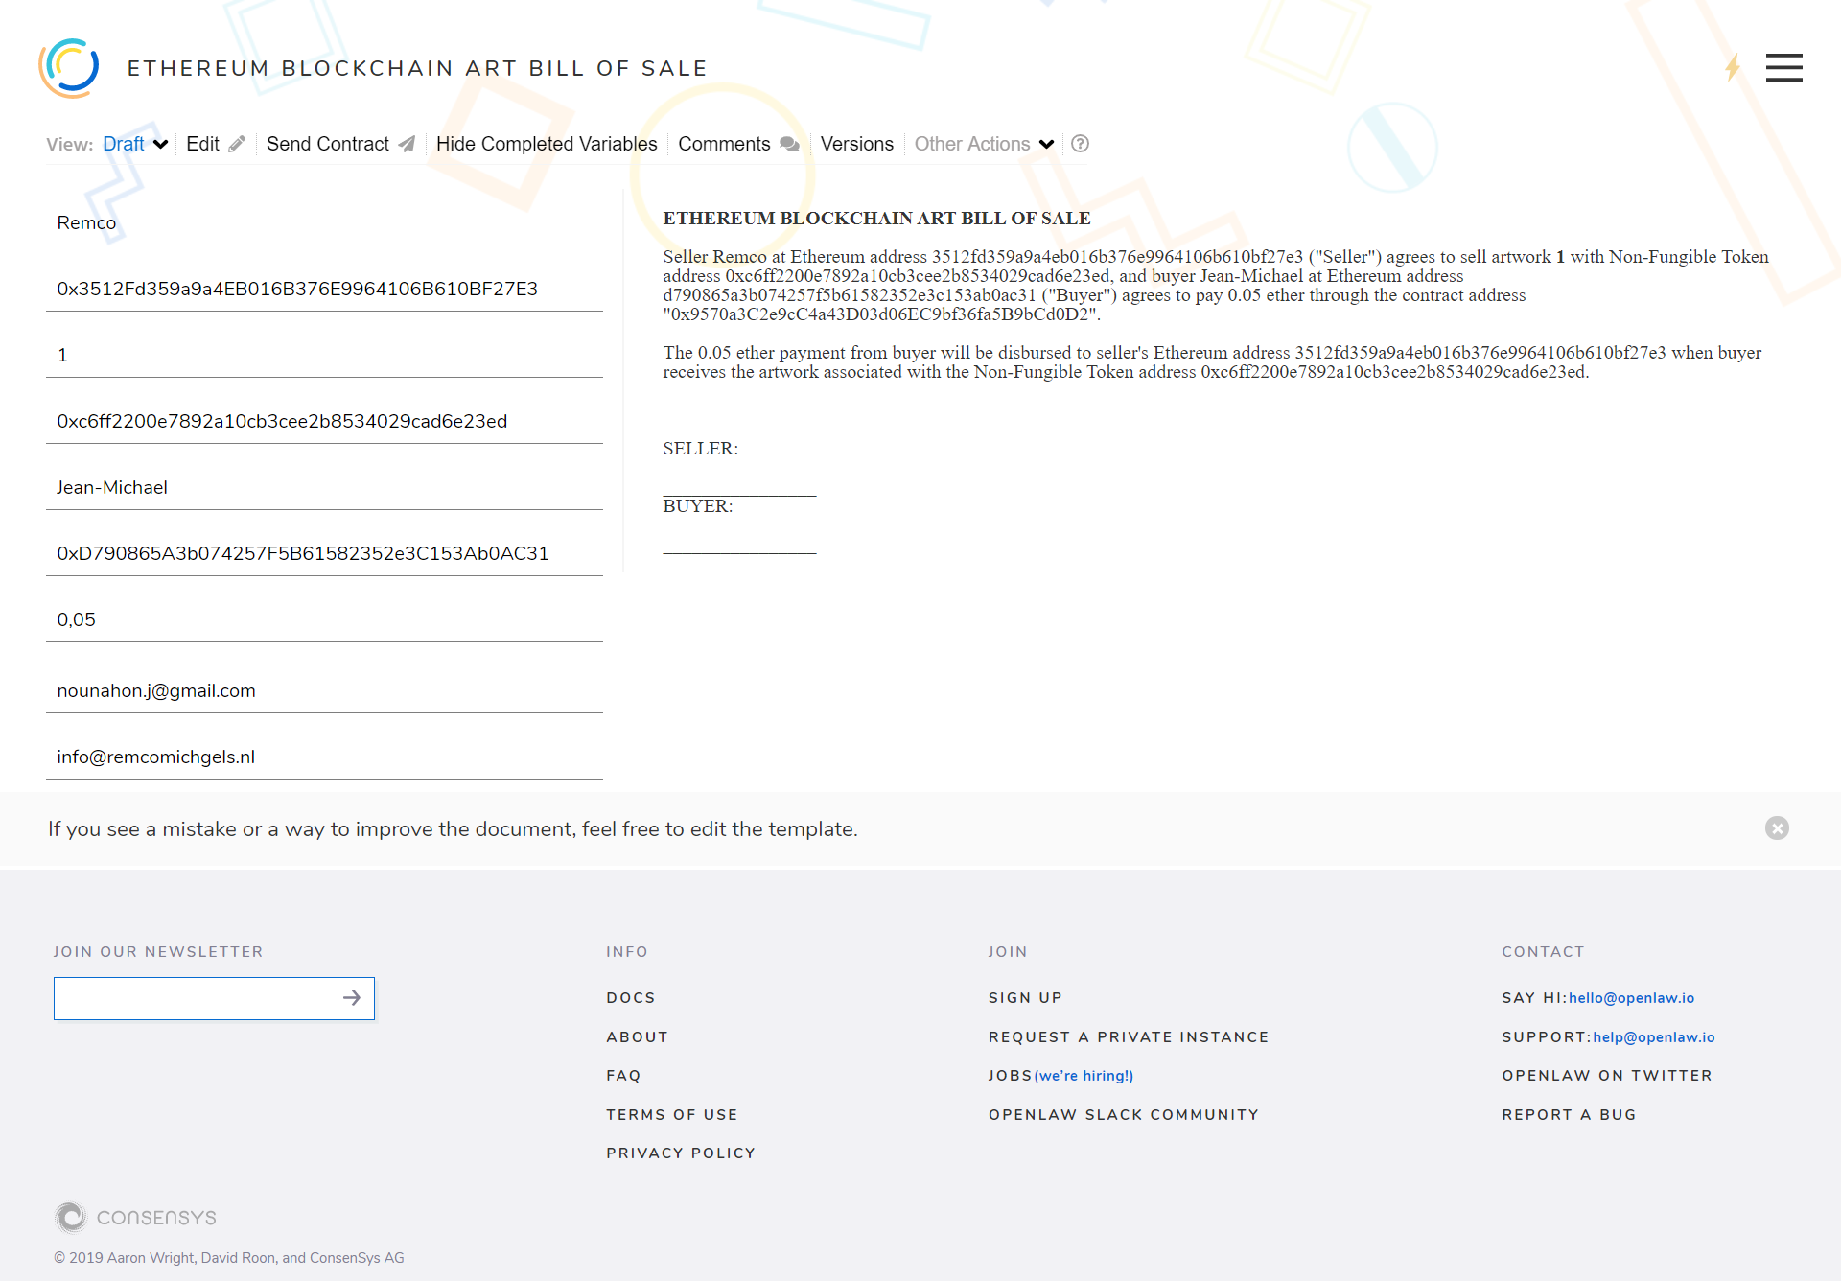This screenshot has width=1841, height=1281.
Task: Click the yellow lightning bolt icon
Action: pos(1732,68)
